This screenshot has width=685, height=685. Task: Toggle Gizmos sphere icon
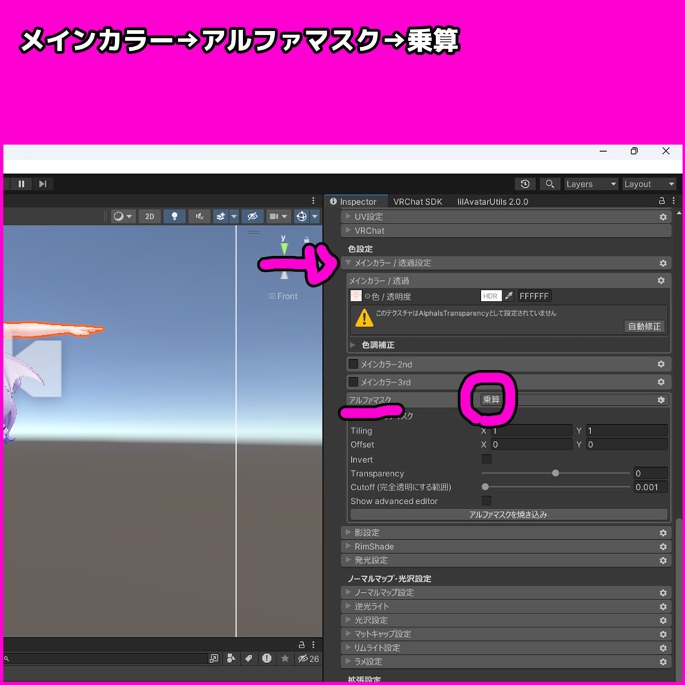coord(302,216)
